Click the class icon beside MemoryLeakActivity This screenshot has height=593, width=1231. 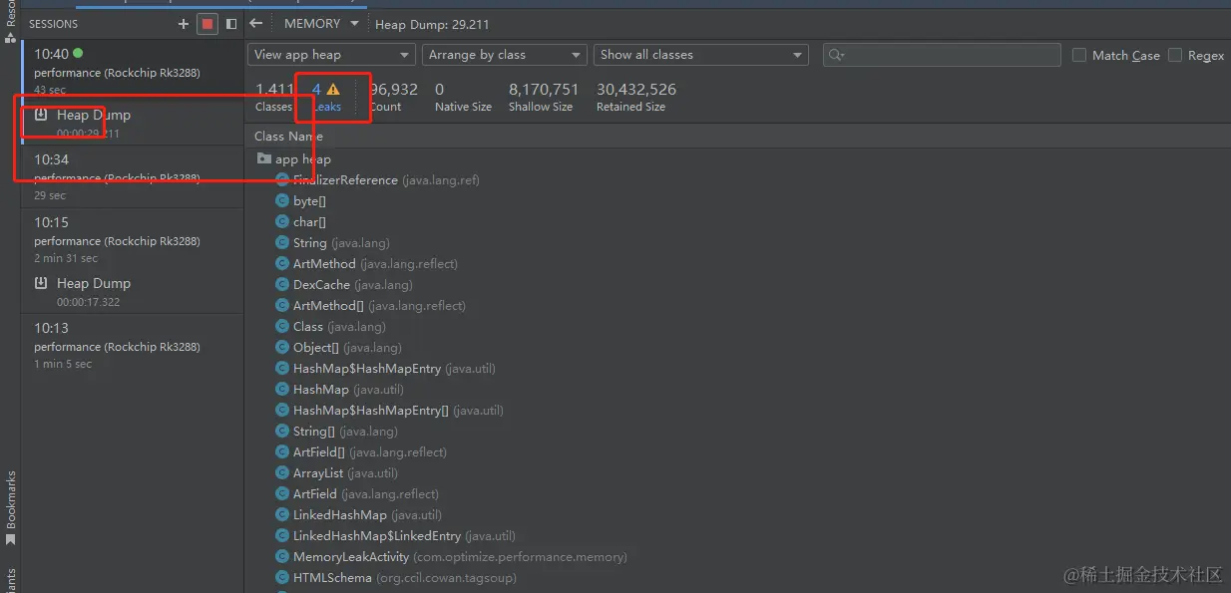click(283, 556)
